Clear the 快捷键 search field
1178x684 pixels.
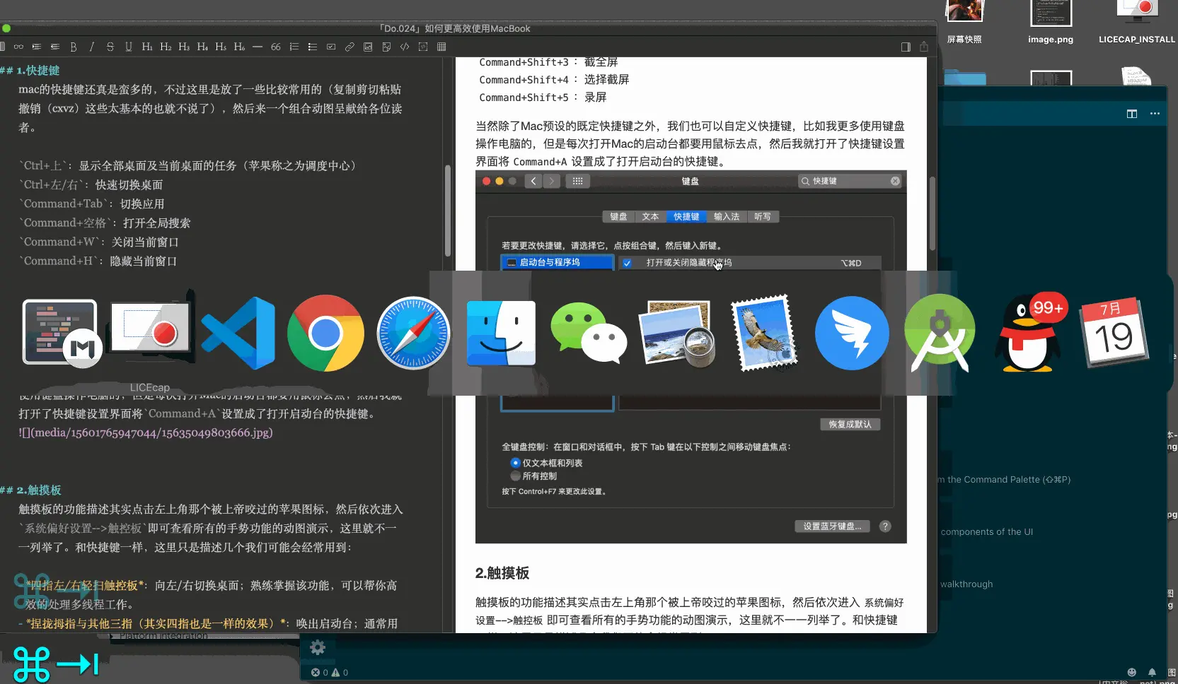tap(895, 182)
